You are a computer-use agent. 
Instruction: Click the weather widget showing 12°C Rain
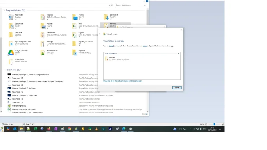pyautogui.click(x=180, y=129)
